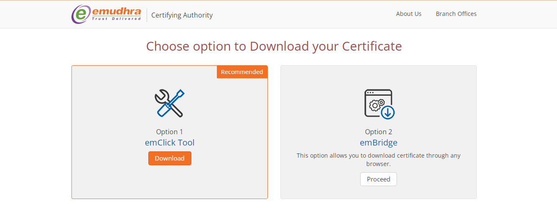Viewport: 557px width, 212px height.
Task: Click the Choose option to Download heading
Action: (274, 46)
